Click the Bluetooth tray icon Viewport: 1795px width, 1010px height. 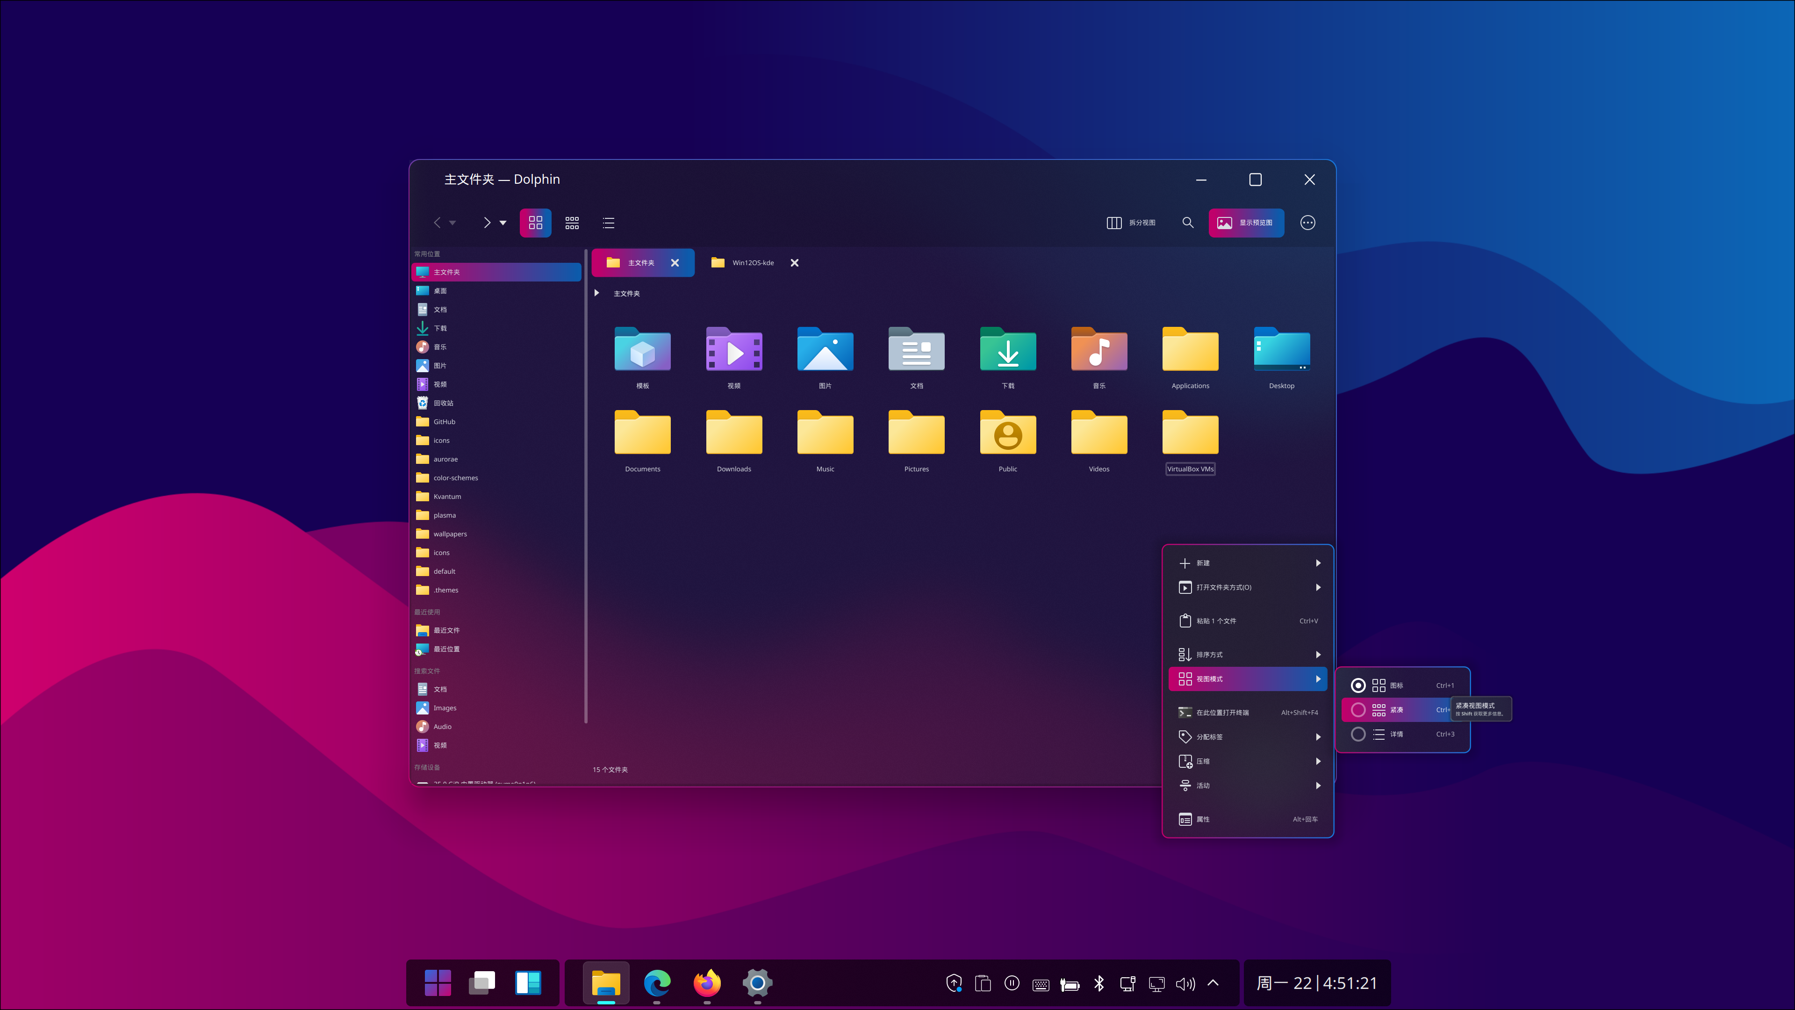tap(1099, 983)
